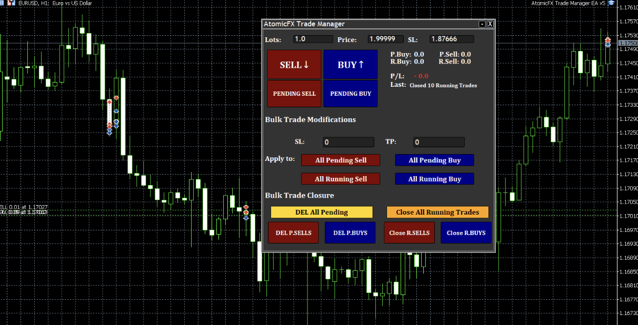
Task: Click the 1.16810 price axis label
Action: tap(629, 286)
